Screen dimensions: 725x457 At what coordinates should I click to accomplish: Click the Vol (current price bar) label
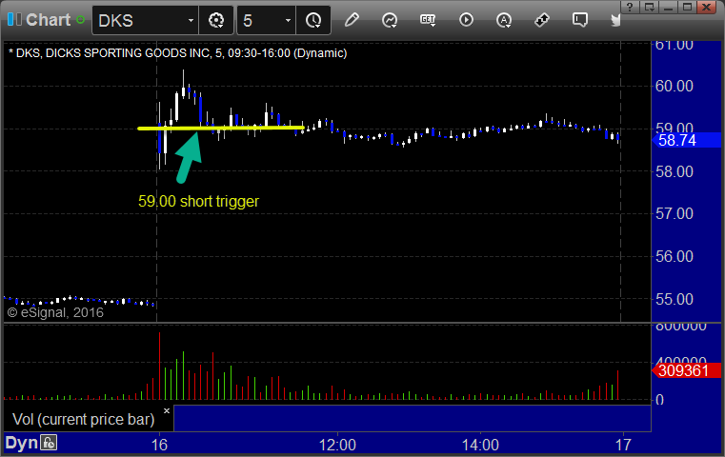click(x=83, y=420)
